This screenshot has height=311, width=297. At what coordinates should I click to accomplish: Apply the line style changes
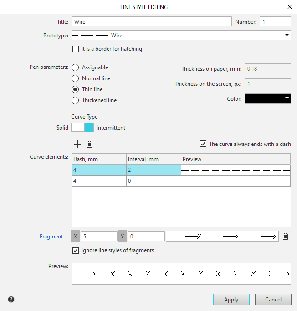click(x=231, y=300)
